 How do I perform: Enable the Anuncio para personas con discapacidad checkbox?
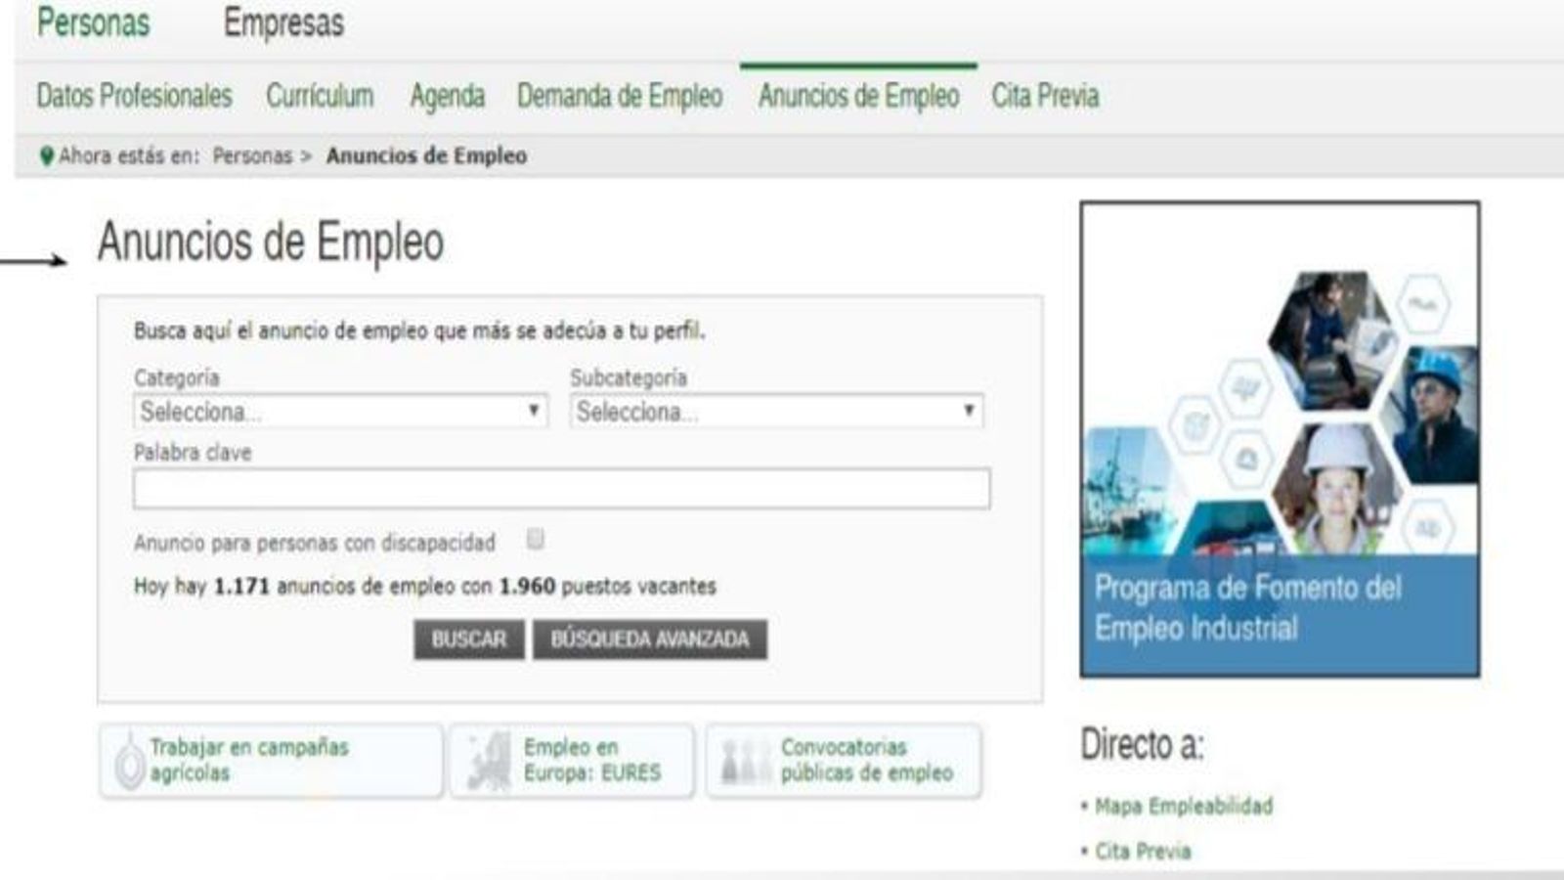point(533,536)
